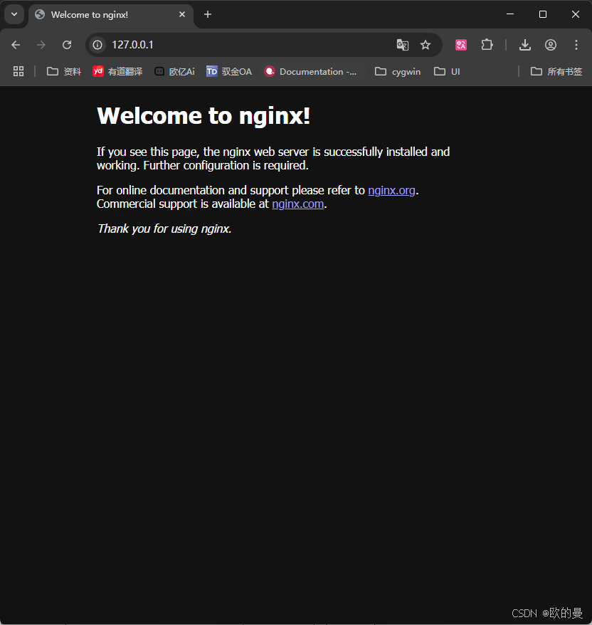Image resolution: width=592 pixels, height=625 pixels.
Task: Expand the tab search dropdown
Action: 14,14
